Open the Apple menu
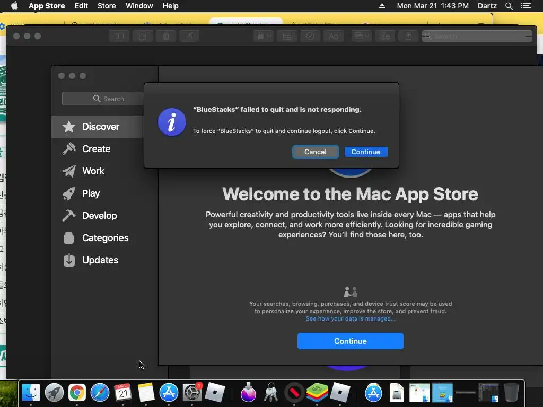Image resolution: width=543 pixels, height=407 pixels. coord(14,6)
